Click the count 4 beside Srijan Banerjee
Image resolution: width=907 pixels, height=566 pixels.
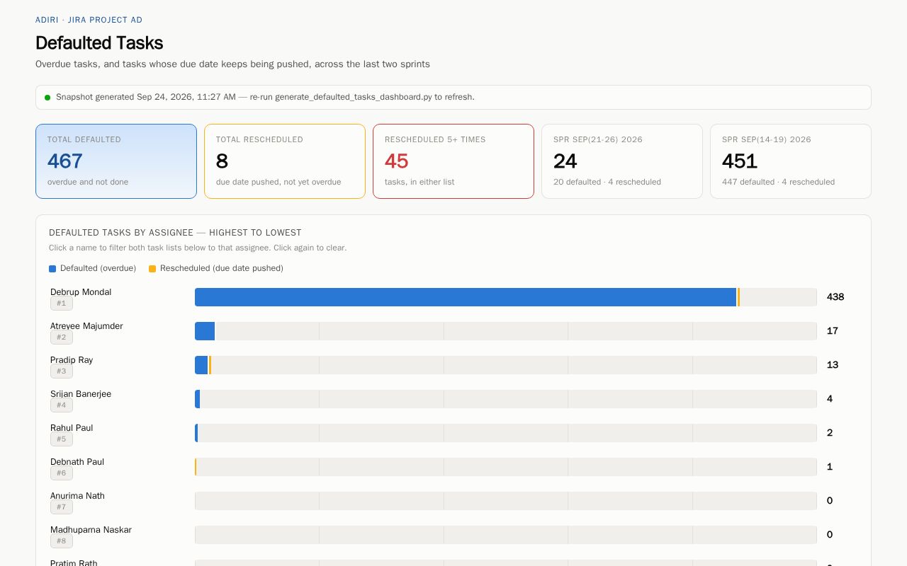pos(830,399)
